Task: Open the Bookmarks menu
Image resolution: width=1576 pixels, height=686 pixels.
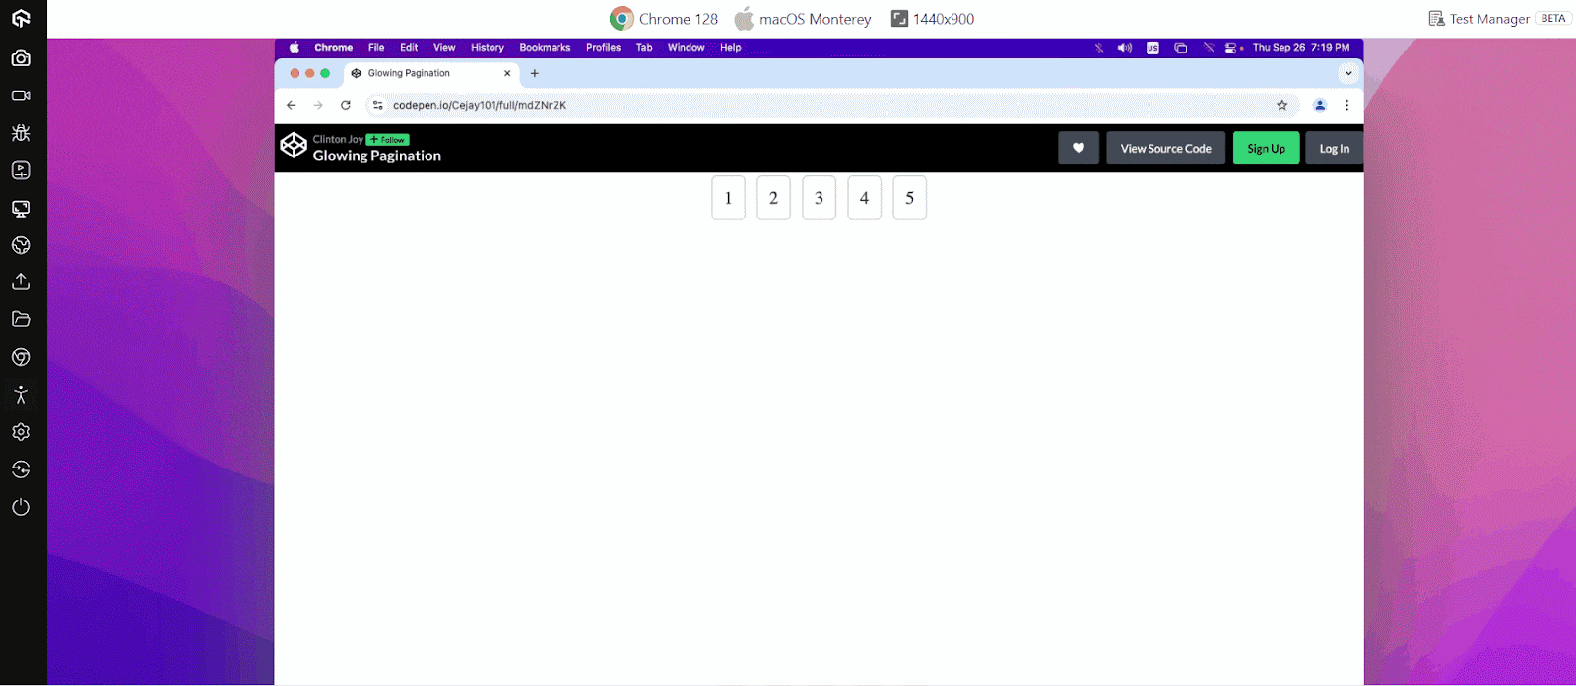Action: 545,47
